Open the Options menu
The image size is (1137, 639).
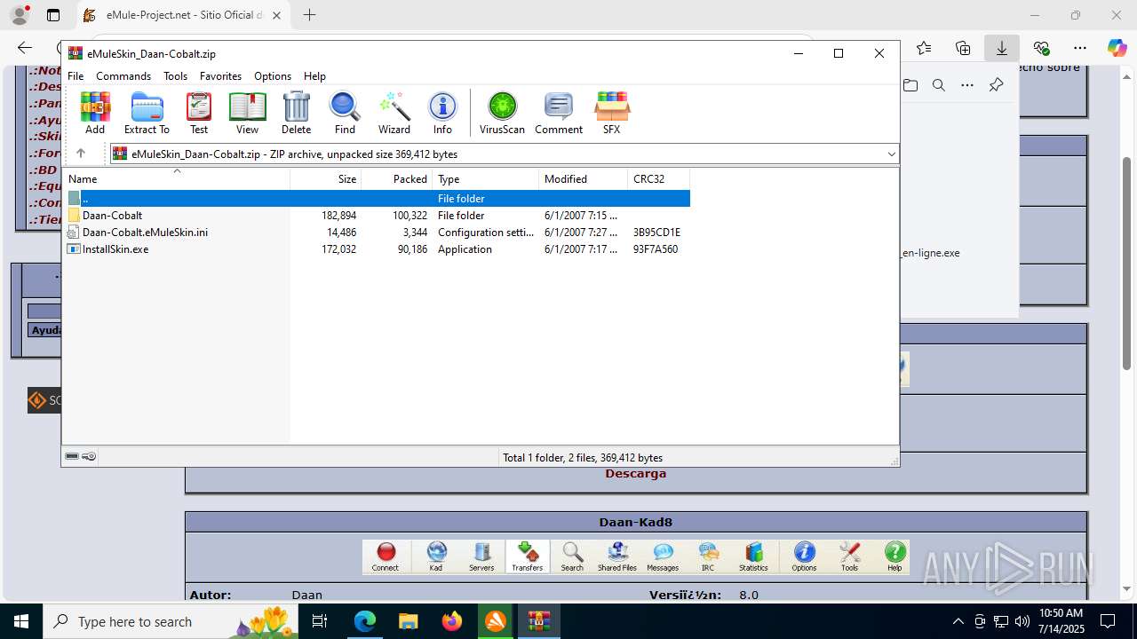tap(273, 76)
